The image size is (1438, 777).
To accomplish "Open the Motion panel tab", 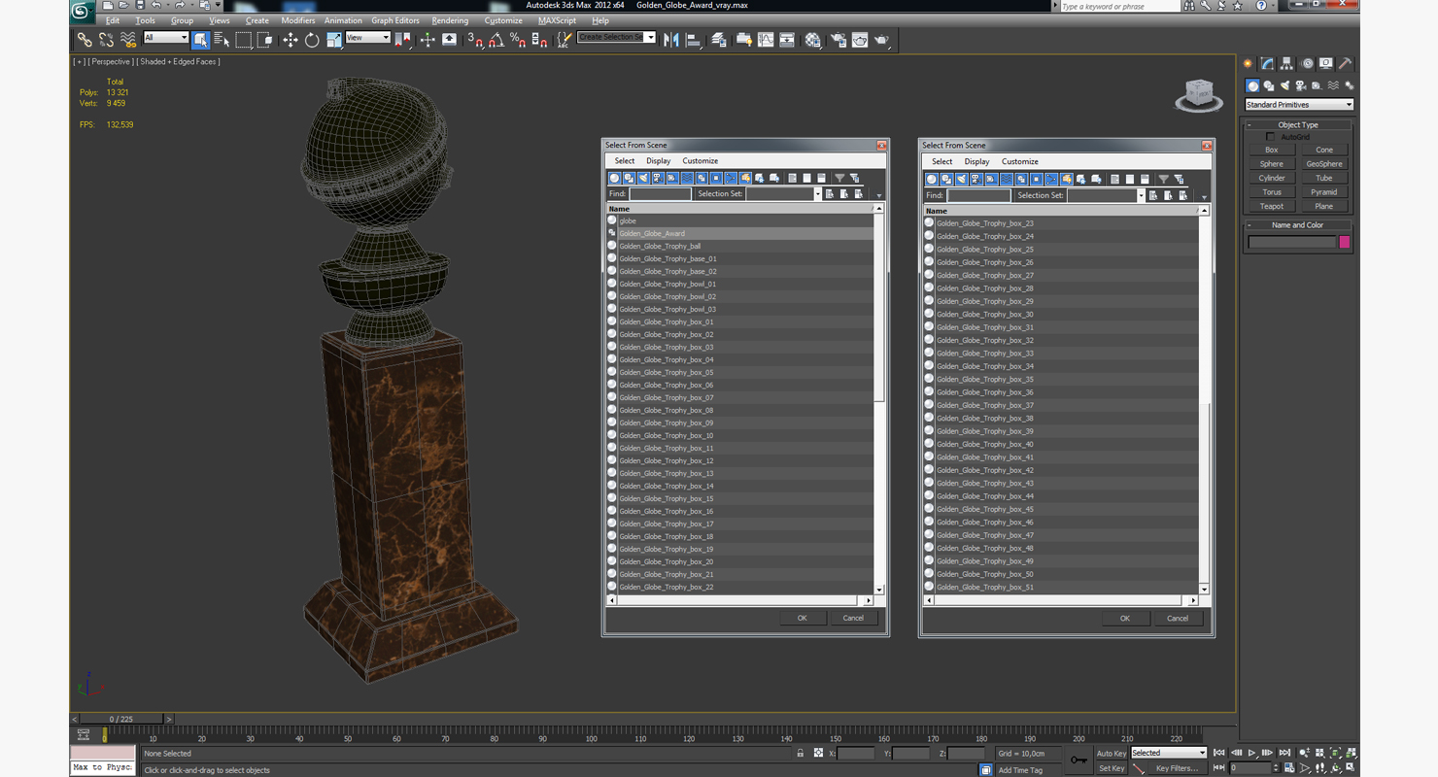I will click(1307, 63).
